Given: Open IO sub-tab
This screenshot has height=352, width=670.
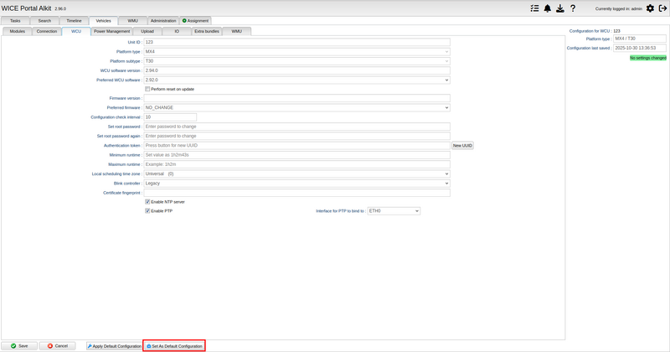Looking at the screenshot, I should pyautogui.click(x=177, y=31).
